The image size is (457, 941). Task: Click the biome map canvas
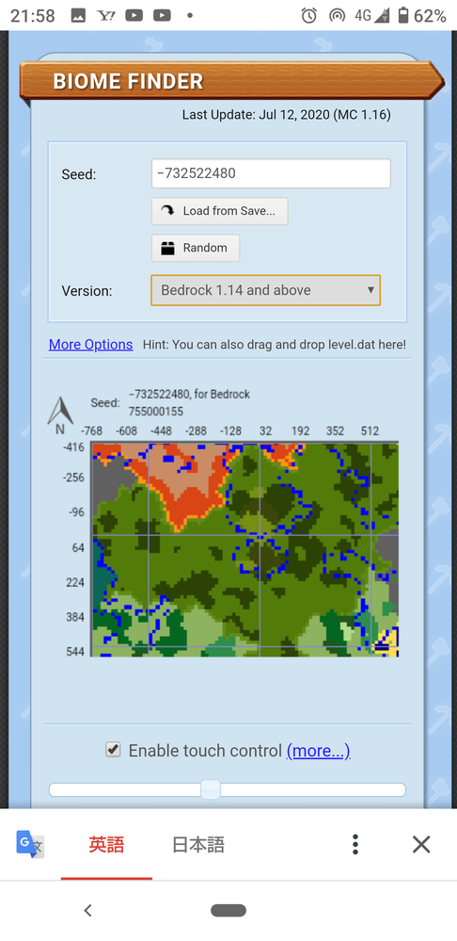(x=244, y=550)
